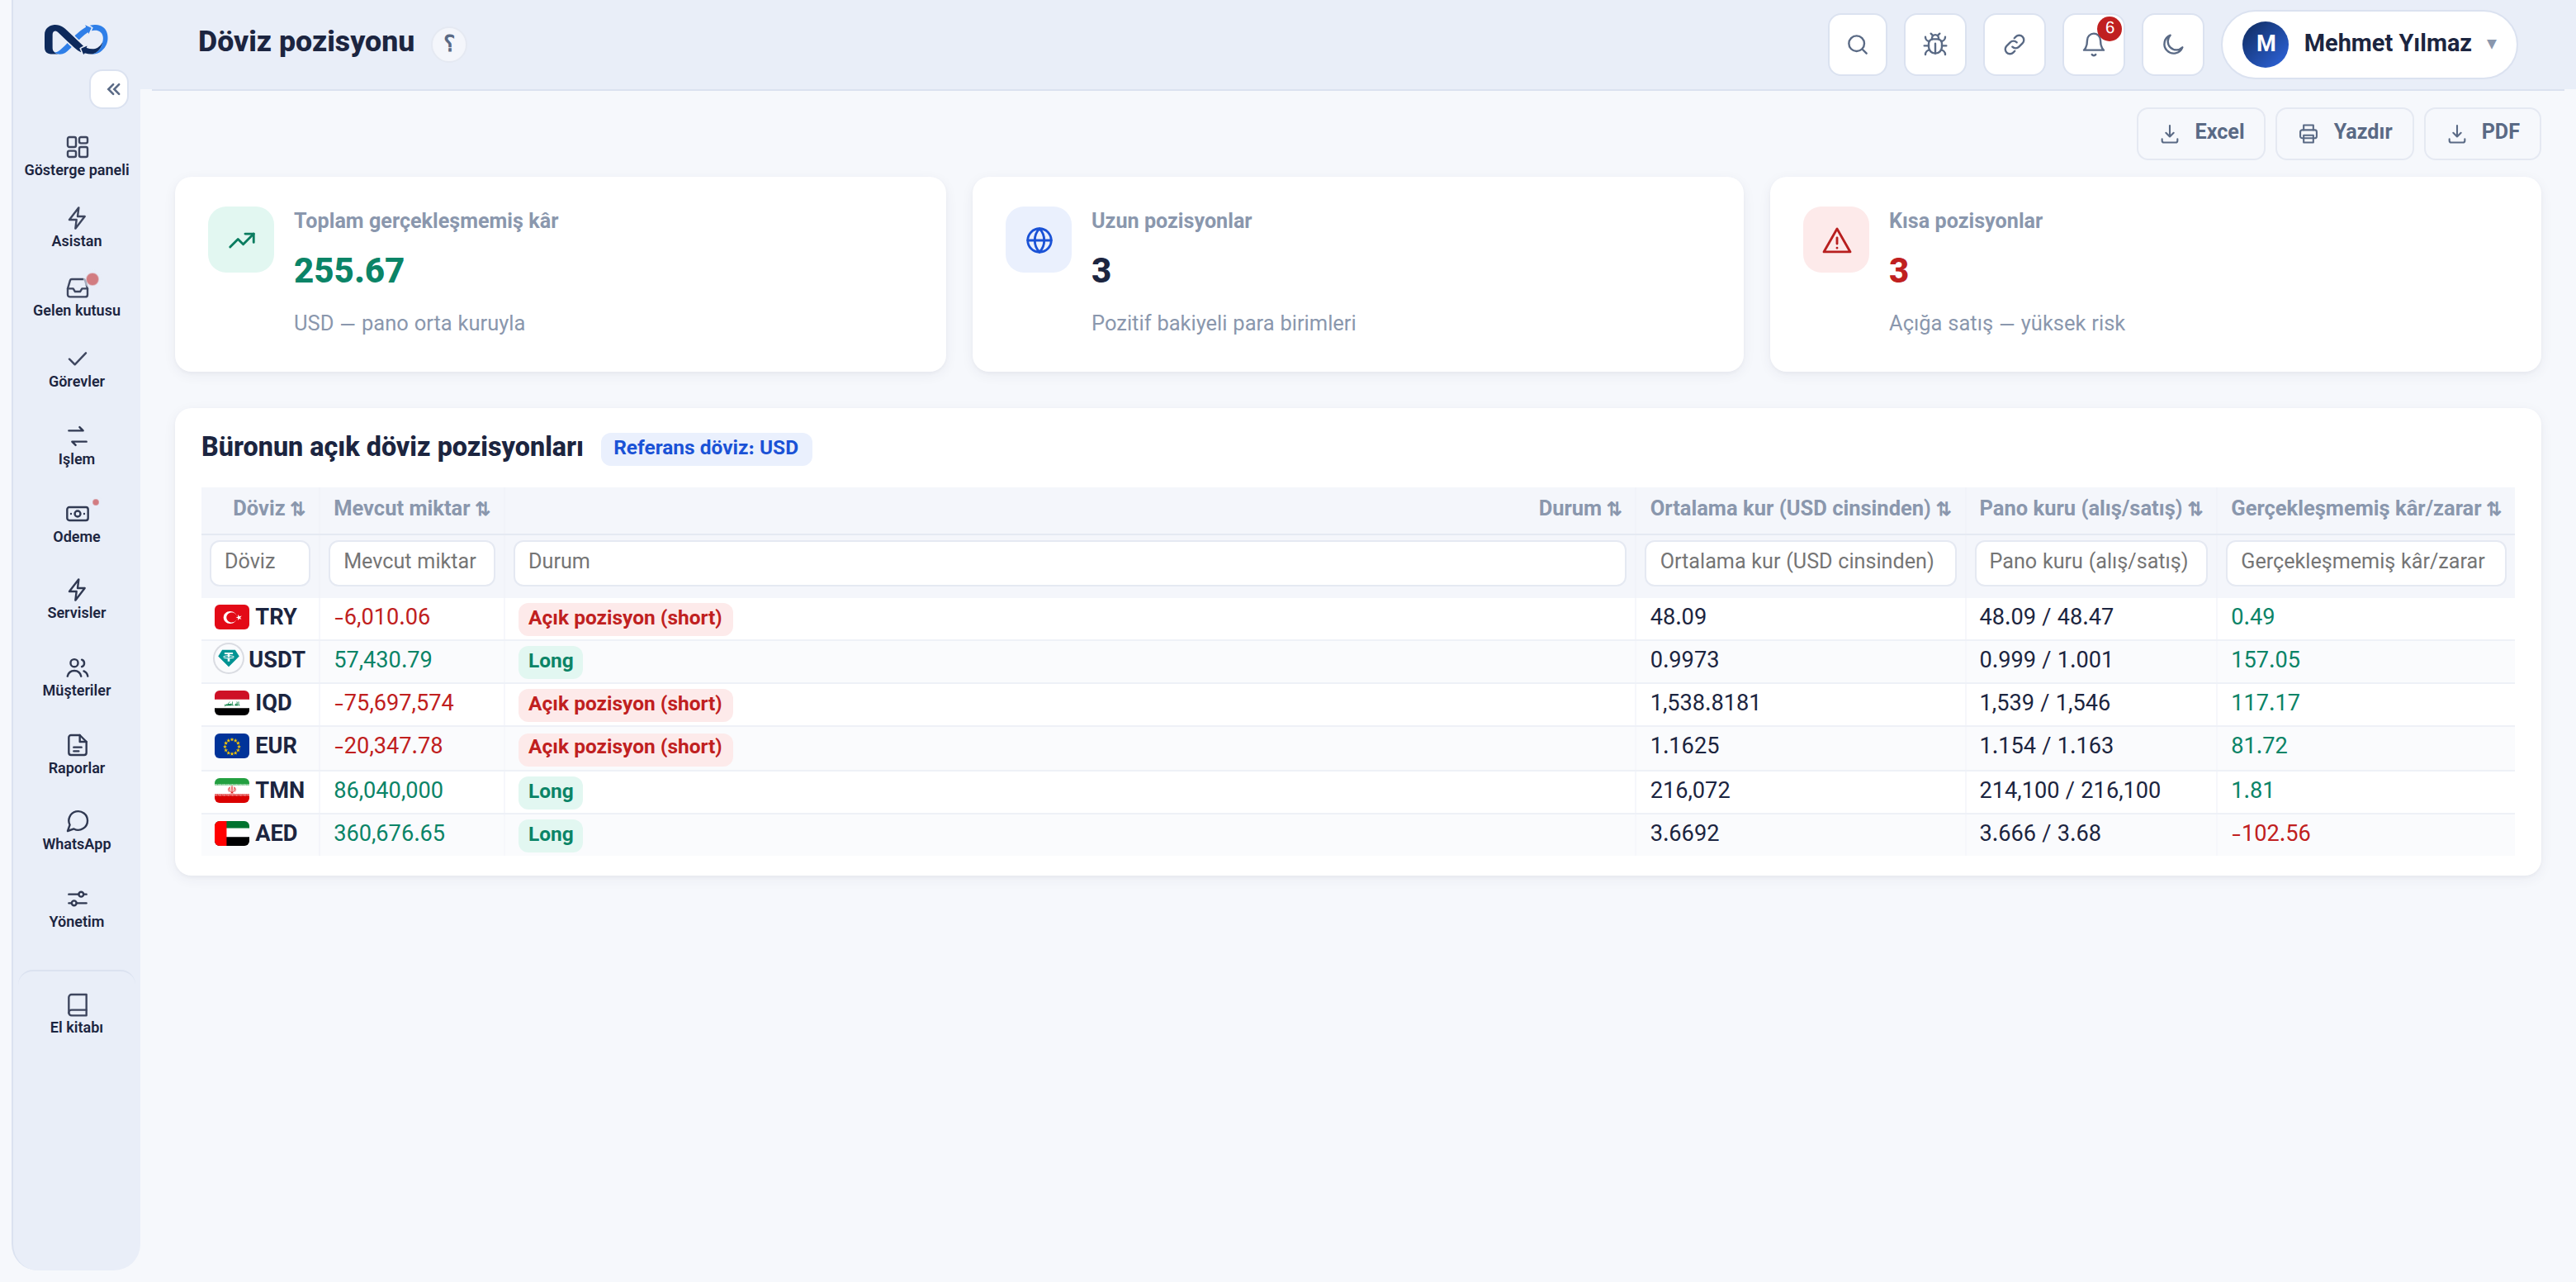Viewport: 2576px width, 1282px height.
Task: Toggle dark mode moon icon
Action: point(2172,44)
